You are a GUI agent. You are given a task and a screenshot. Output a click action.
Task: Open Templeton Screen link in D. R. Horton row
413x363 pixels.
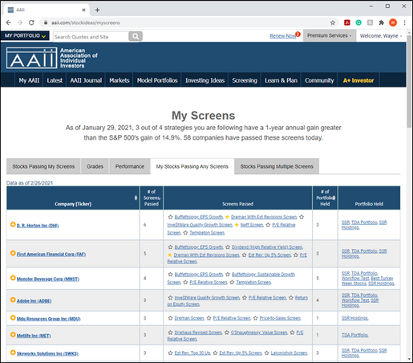click(x=207, y=233)
